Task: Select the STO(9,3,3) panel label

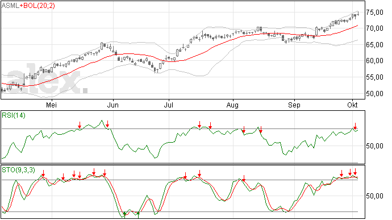Action: 18,170
